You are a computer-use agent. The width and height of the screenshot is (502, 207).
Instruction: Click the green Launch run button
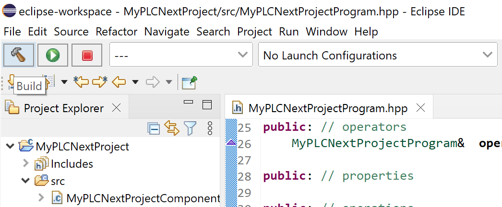[53, 56]
